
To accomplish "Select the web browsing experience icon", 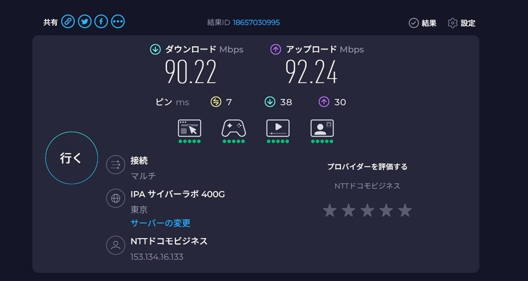I will click(190, 128).
